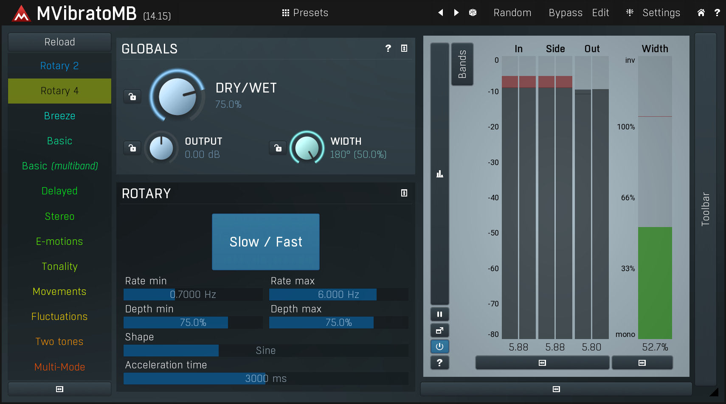This screenshot has height=404, width=726.
Task: Expand the Shape selector showing Sine
Action: click(266, 351)
